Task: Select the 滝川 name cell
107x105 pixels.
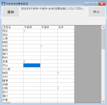Action: coord(13,96)
